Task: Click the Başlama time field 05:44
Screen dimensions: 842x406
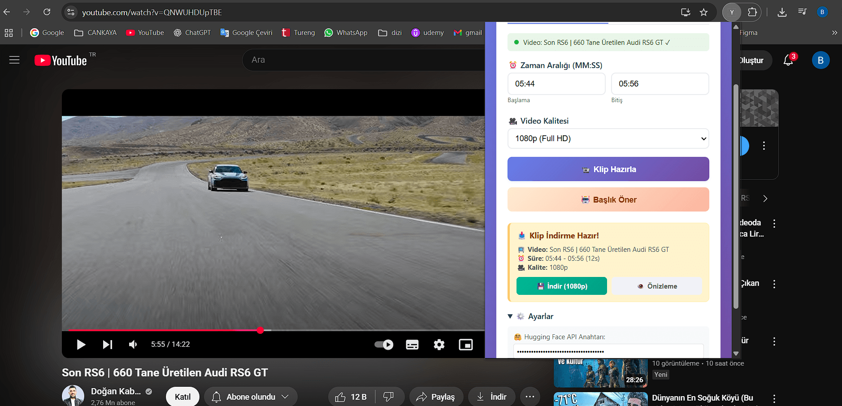Action: tap(556, 84)
